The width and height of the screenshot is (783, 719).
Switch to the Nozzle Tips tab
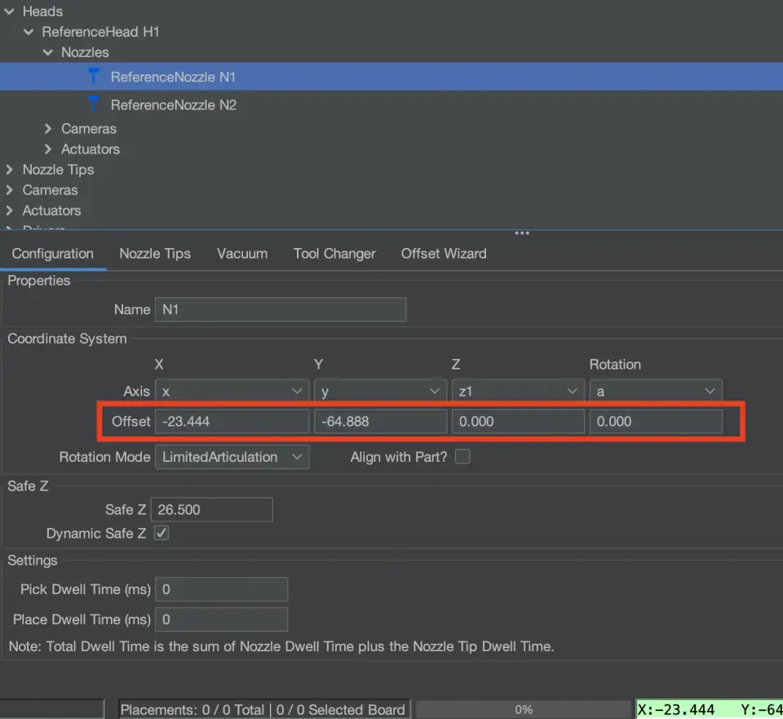coord(155,254)
